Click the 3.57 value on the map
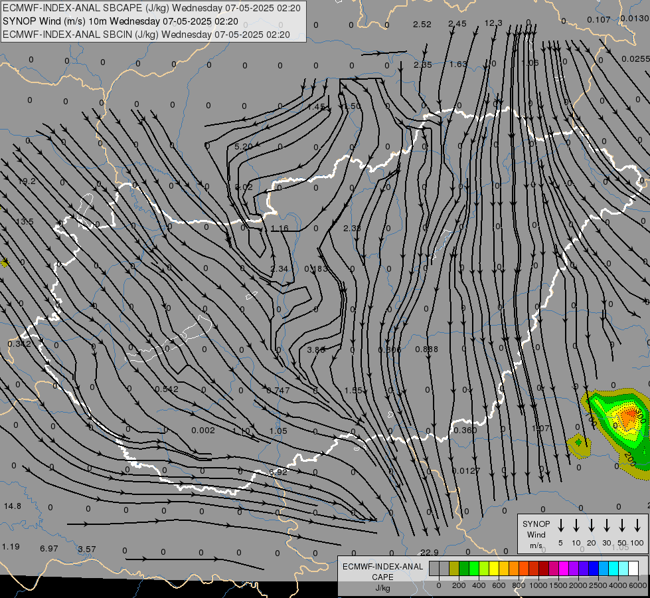This screenshot has width=650, height=598. tap(87, 549)
